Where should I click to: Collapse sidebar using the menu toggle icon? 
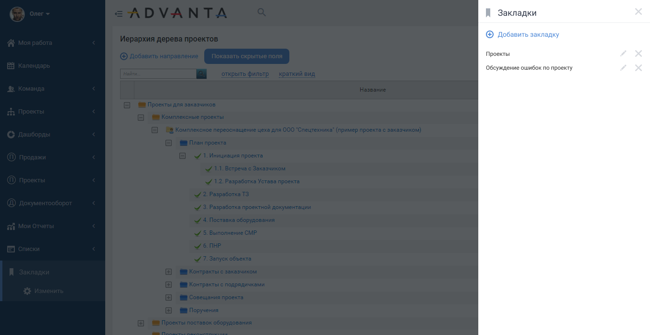119,14
